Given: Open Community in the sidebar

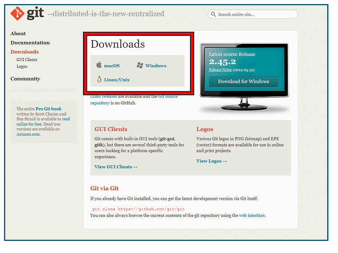Looking at the screenshot, I should [25, 79].
